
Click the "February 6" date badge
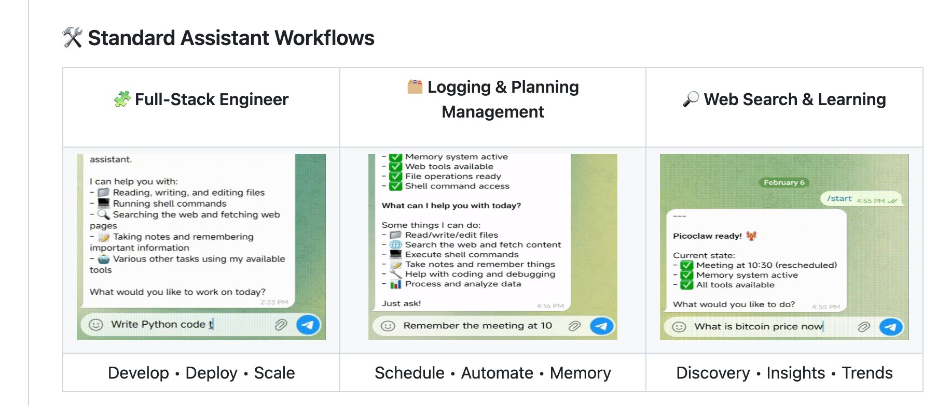coord(784,182)
